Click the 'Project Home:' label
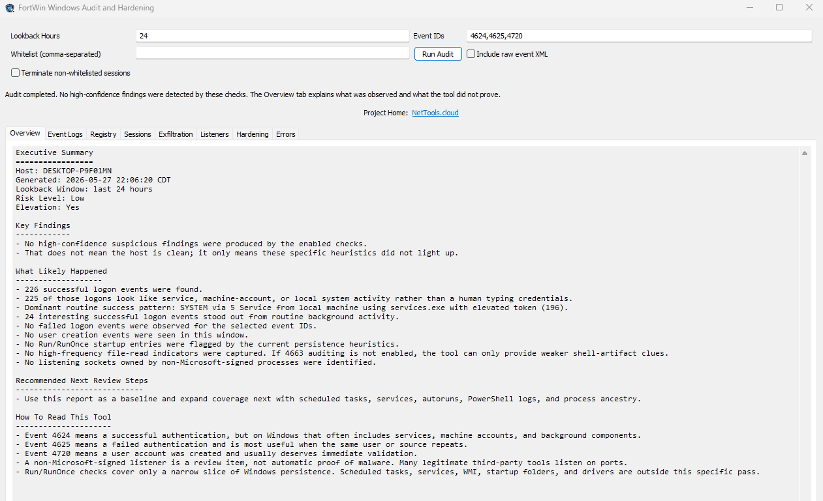 click(386, 113)
